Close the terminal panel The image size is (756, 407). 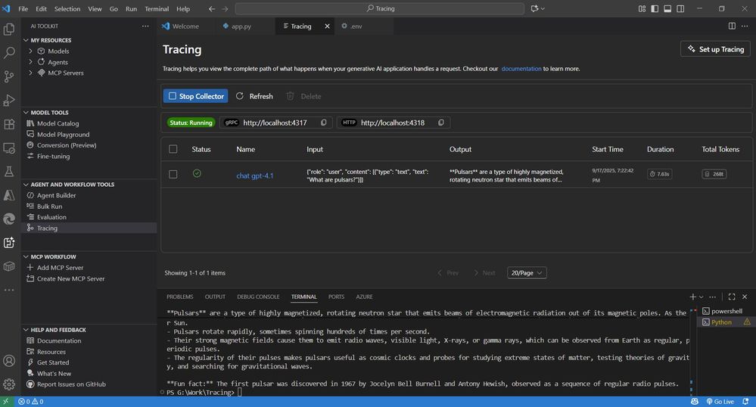pos(745,297)
